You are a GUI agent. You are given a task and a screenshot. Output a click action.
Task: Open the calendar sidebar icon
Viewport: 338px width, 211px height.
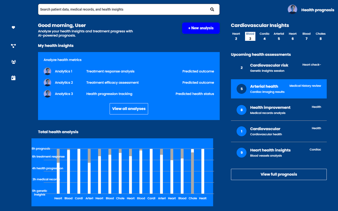[13, 78]
